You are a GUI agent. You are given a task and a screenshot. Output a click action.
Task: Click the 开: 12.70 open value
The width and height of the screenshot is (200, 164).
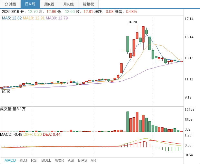coord(29,12)
